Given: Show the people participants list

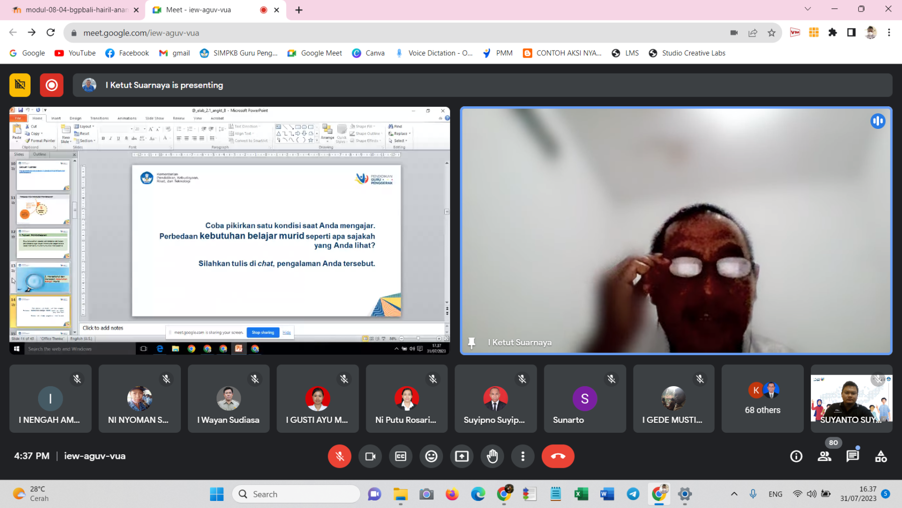Looking at the screenshot, I should click(x=824, y=456).
